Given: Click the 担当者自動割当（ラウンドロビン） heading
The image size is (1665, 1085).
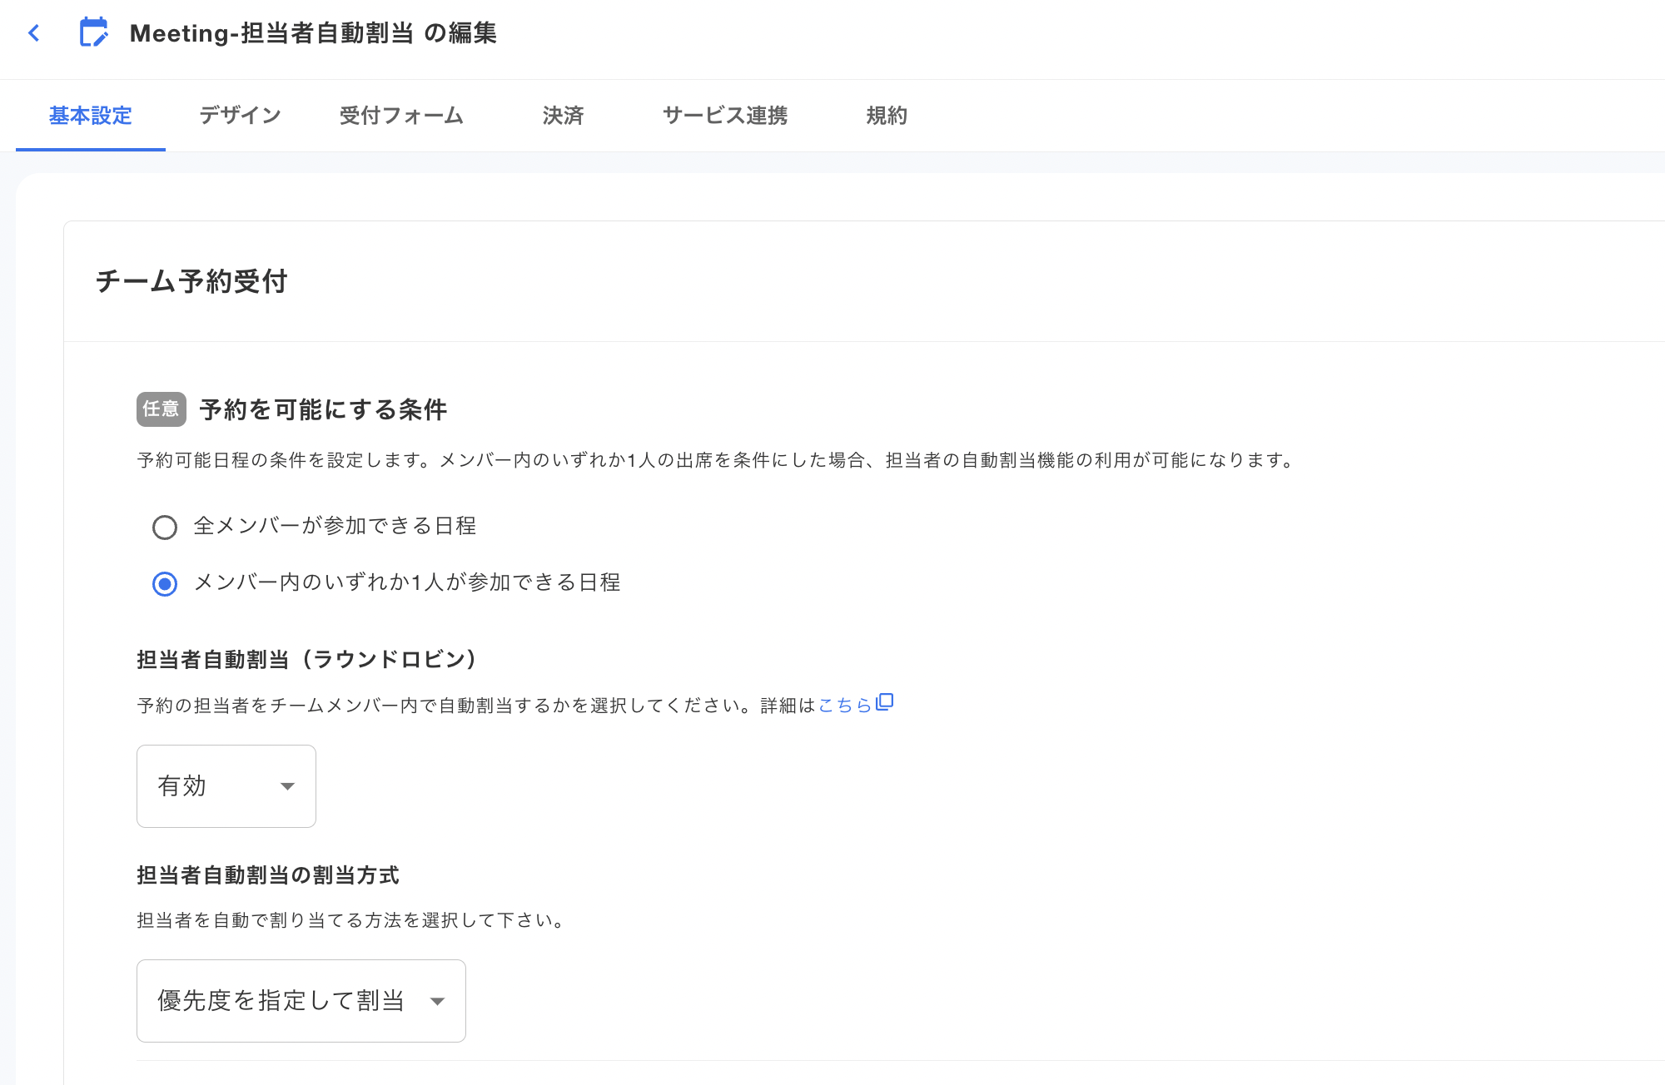Looking at the screenshot, I should [308, 660].
